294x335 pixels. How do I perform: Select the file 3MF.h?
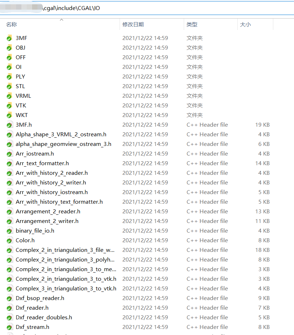pyautogui.click(x=24, y=125)
